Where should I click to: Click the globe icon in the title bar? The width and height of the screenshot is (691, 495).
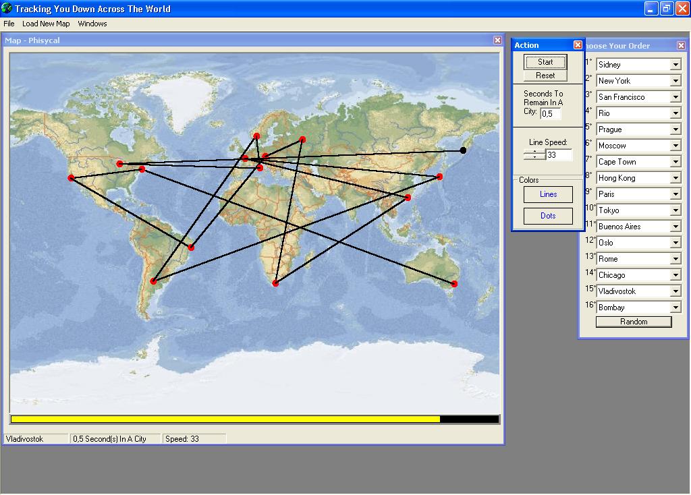click(7, 9)
